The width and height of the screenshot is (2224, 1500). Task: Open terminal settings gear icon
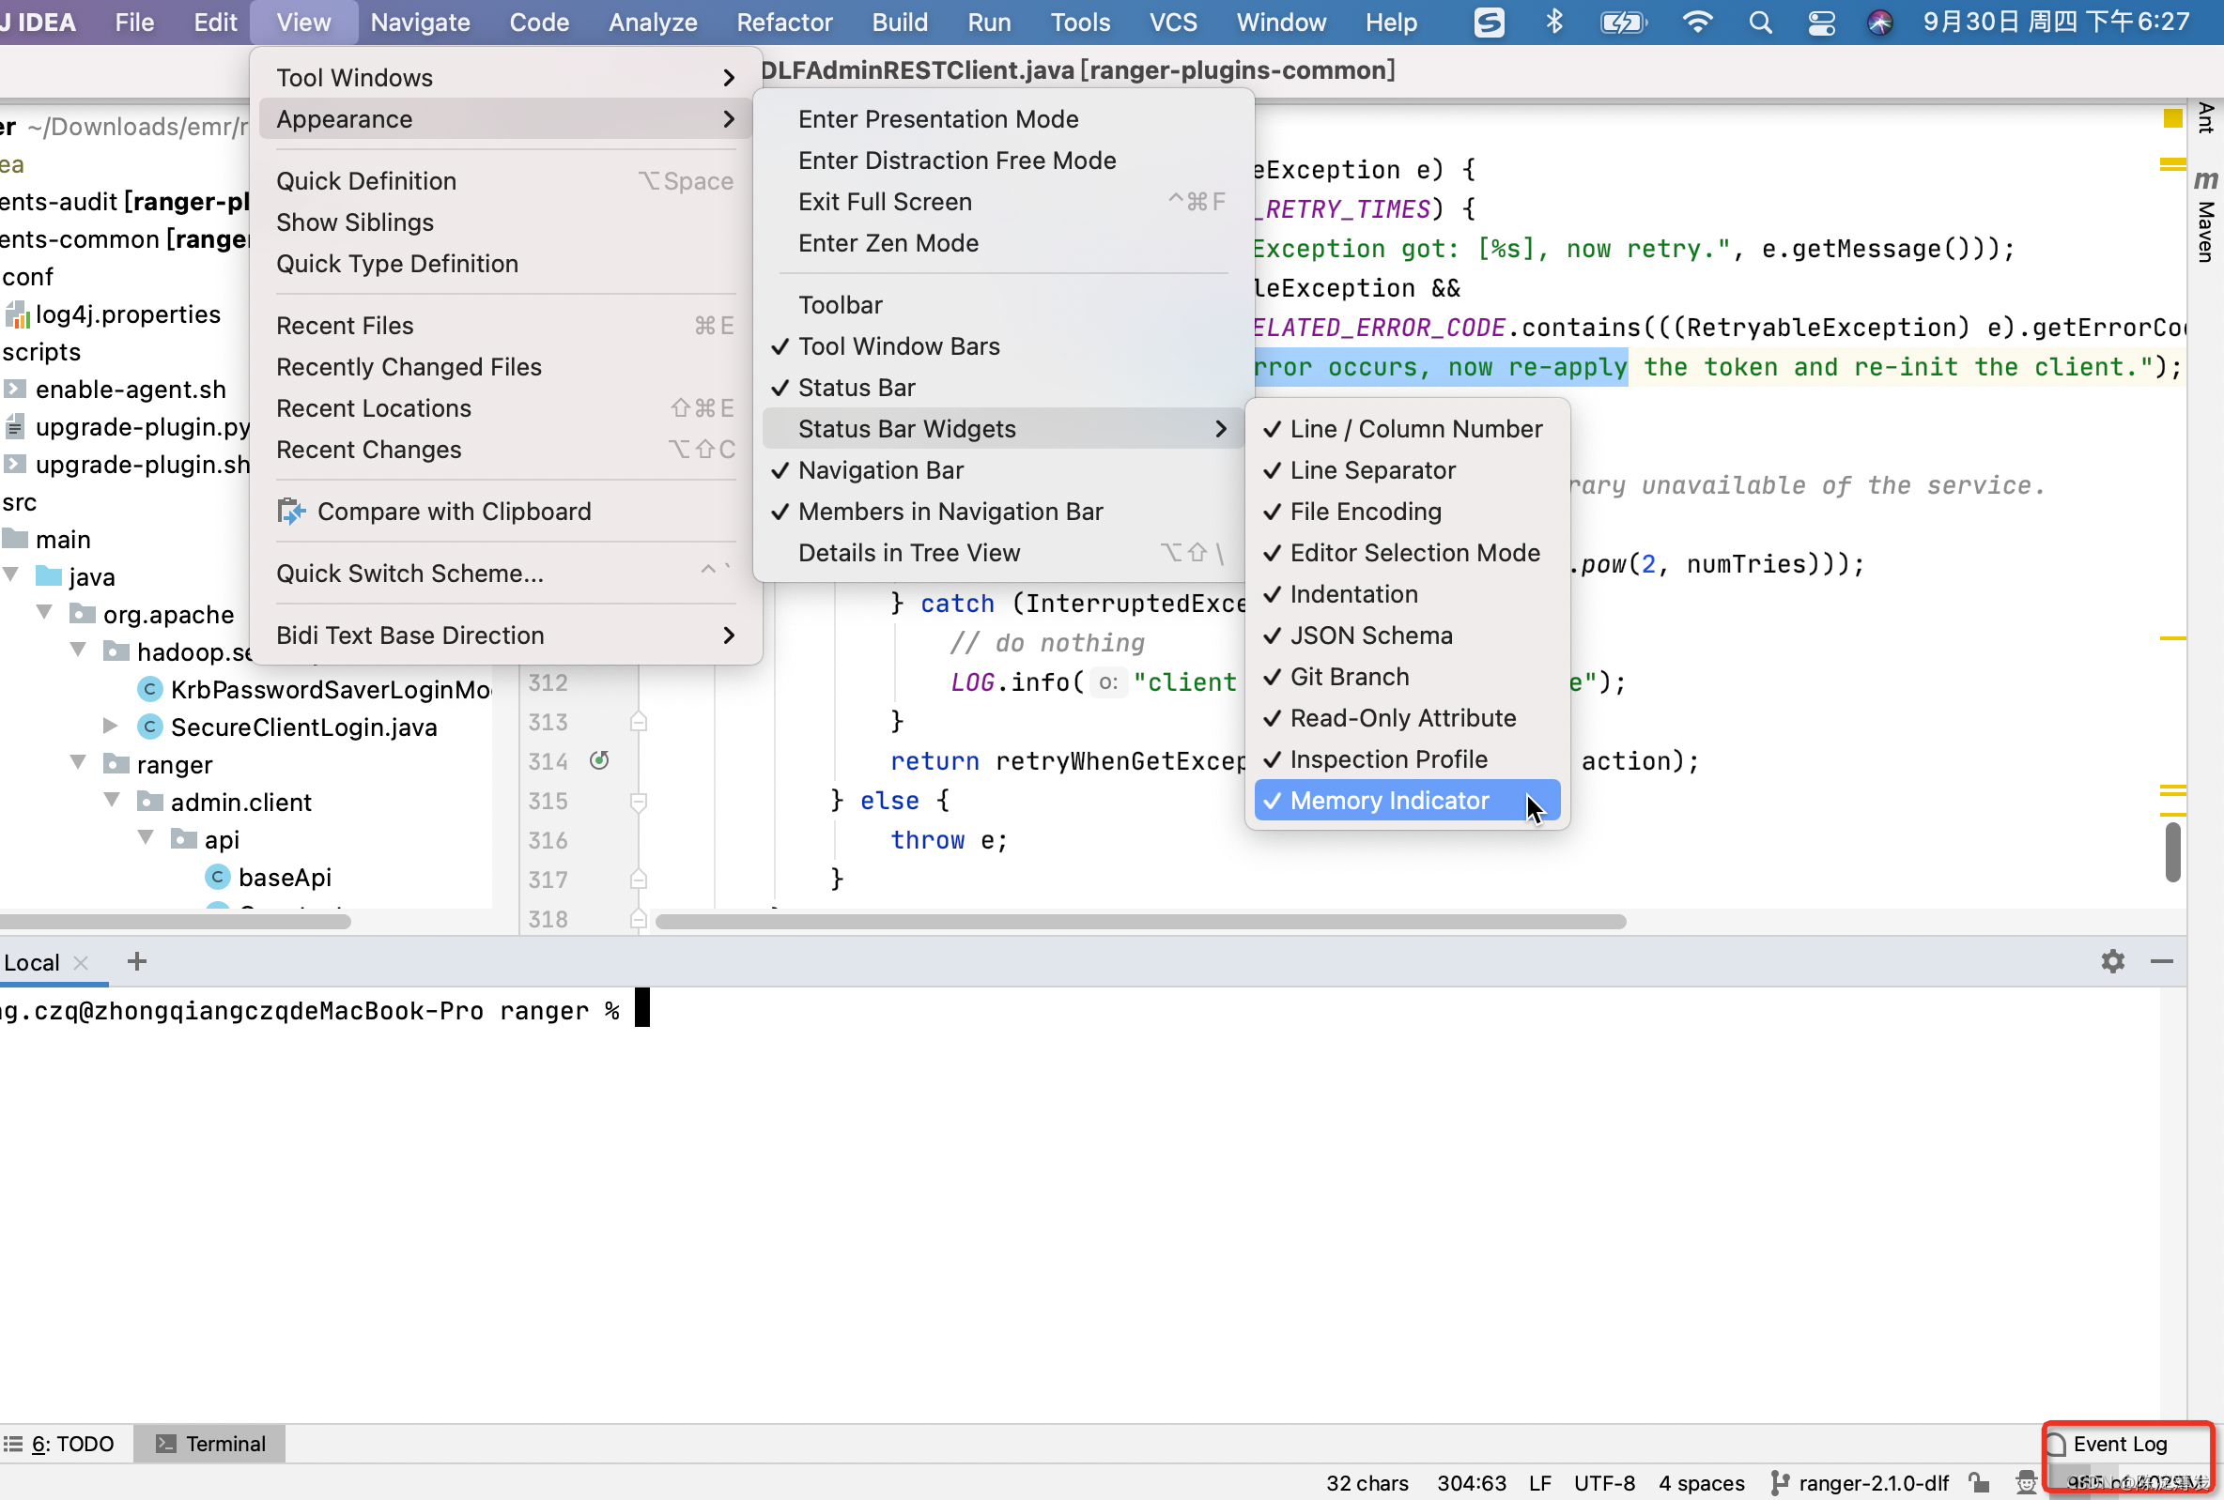(x=2112, y=961)
